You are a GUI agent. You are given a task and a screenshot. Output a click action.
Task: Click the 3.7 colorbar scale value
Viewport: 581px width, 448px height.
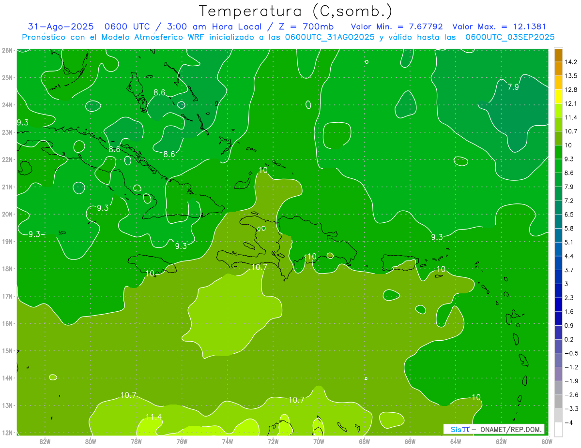point(570,270)
